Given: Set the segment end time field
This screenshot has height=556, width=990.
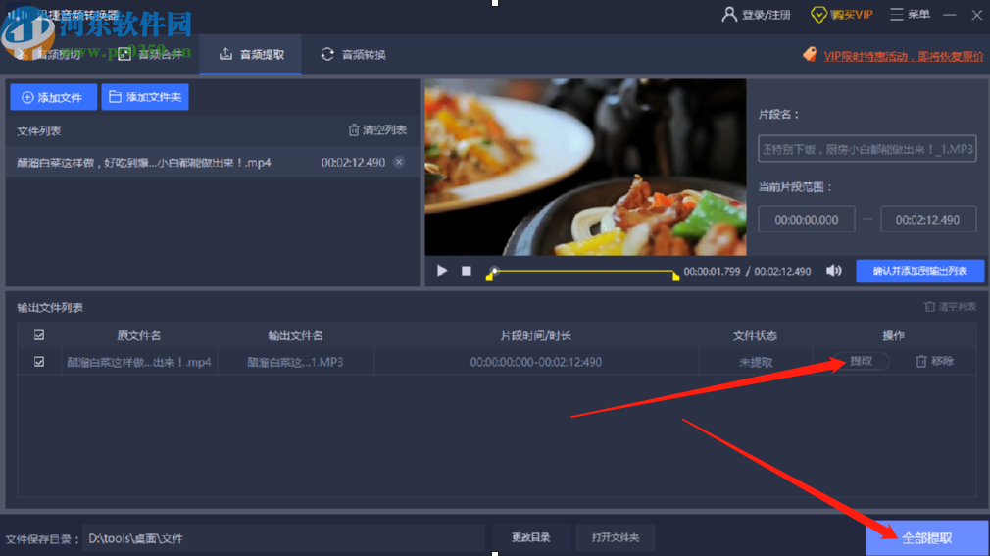Looking at the screenshot, I should coord(928,220).
